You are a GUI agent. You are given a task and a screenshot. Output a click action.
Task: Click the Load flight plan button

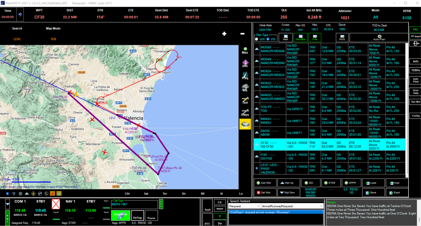373,183
